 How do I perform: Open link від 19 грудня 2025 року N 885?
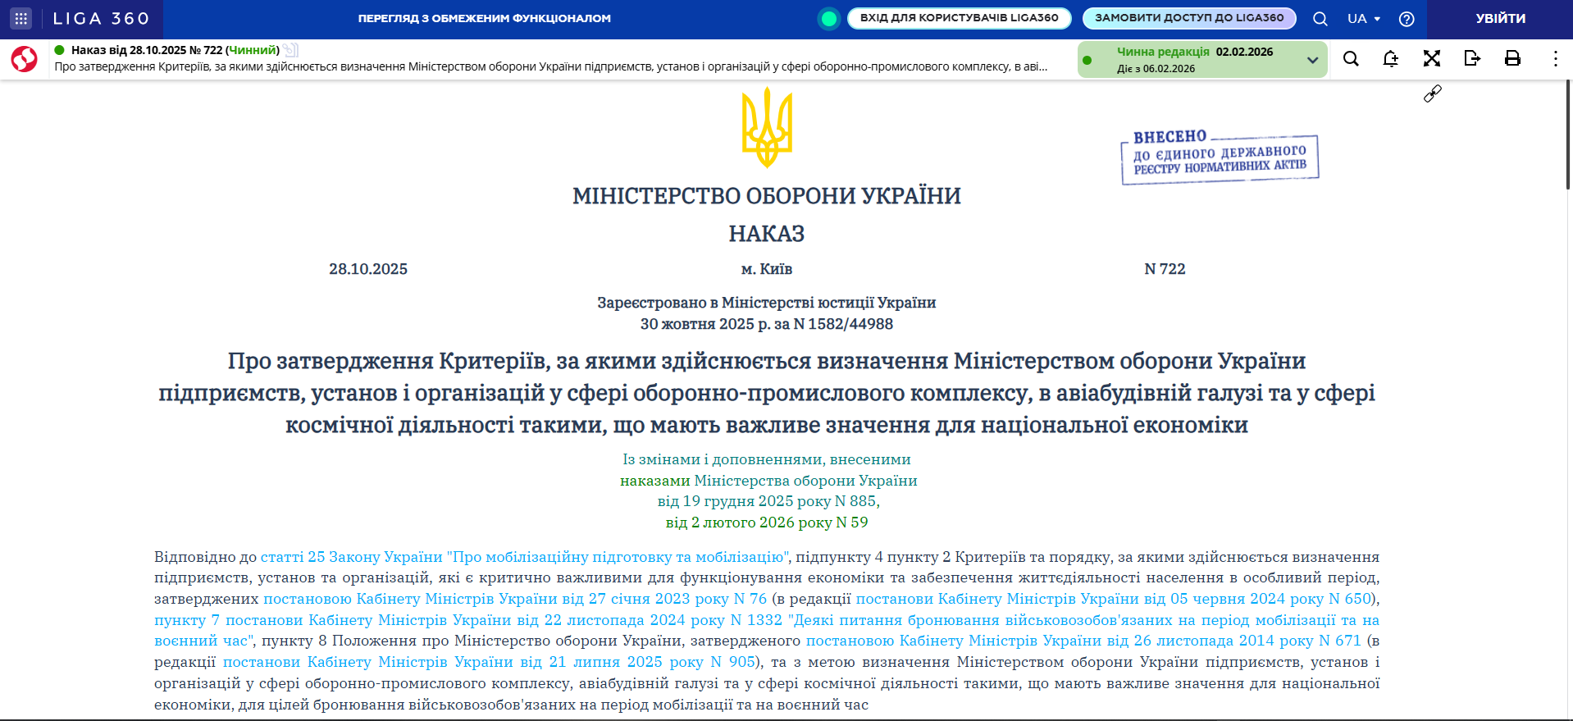point(768,501)
